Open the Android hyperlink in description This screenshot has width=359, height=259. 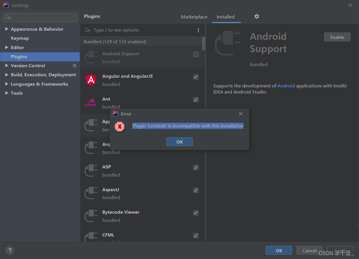pos(286,86)
